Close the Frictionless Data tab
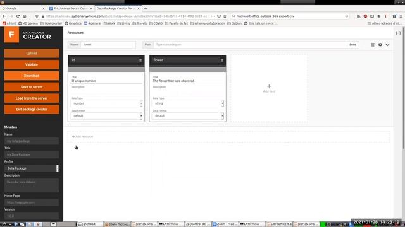This screenshot has height=227, width=405. coord(91,8)
